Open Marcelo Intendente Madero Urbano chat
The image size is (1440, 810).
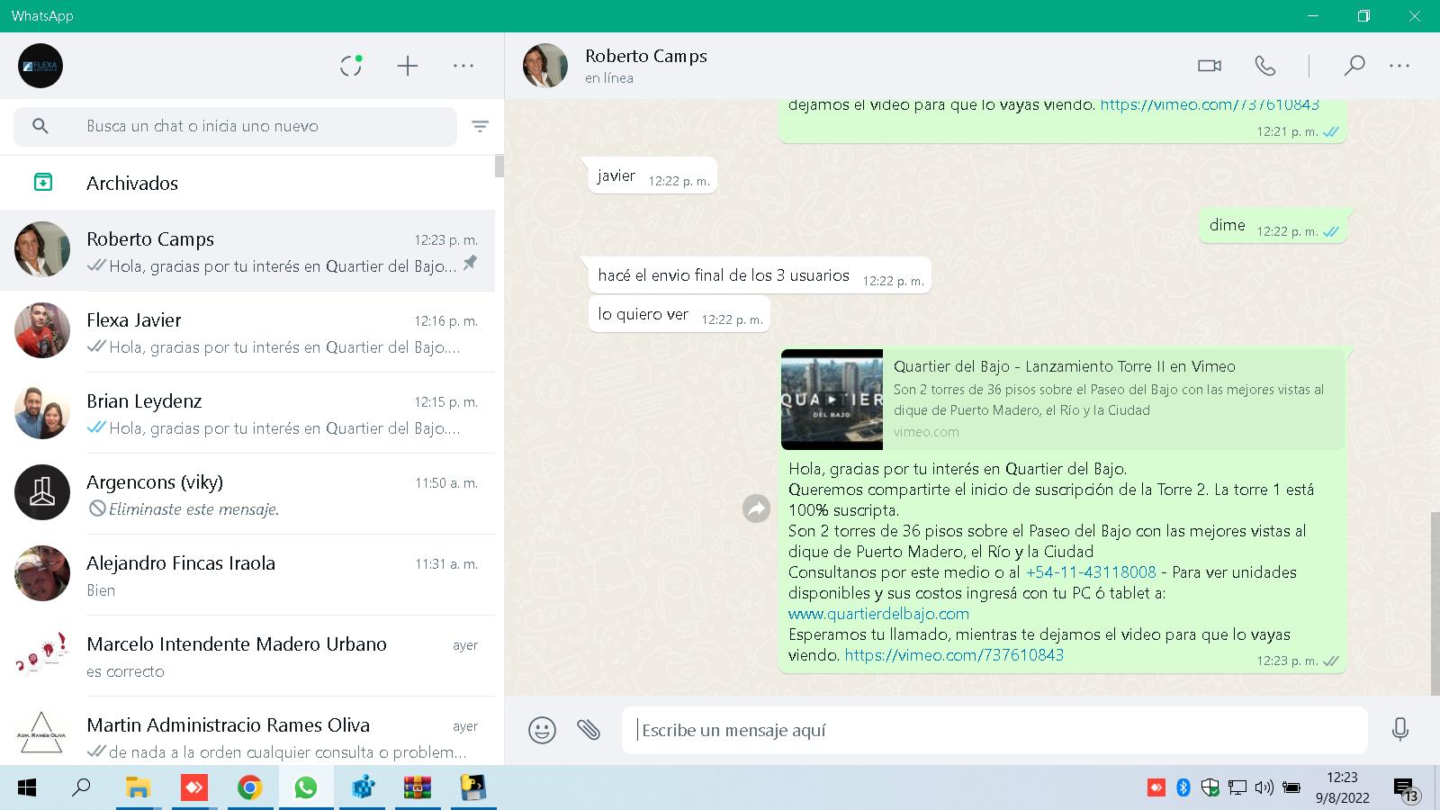pyautogui.click(x=247, y=656)
